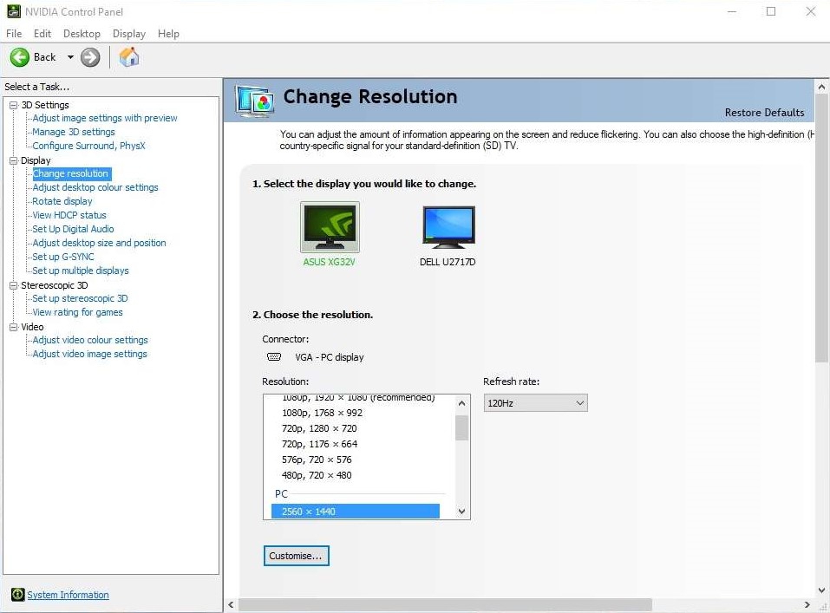The image size is (830, 613).
Task: Select the 2560 × 1440 PC resolution
Action: pos(356,512)
